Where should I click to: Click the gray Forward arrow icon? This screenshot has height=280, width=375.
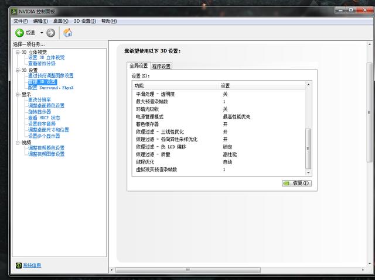[x=51, y=33]
